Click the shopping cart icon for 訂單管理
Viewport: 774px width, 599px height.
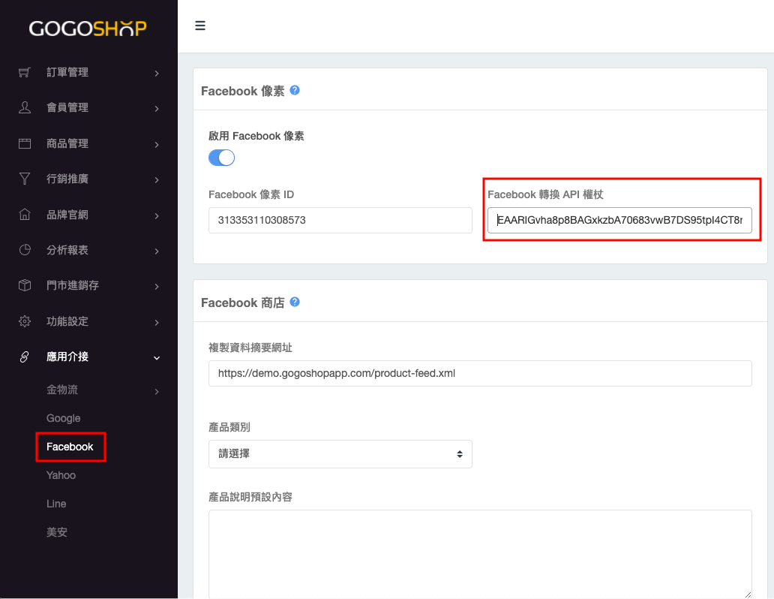click(25, 73)
